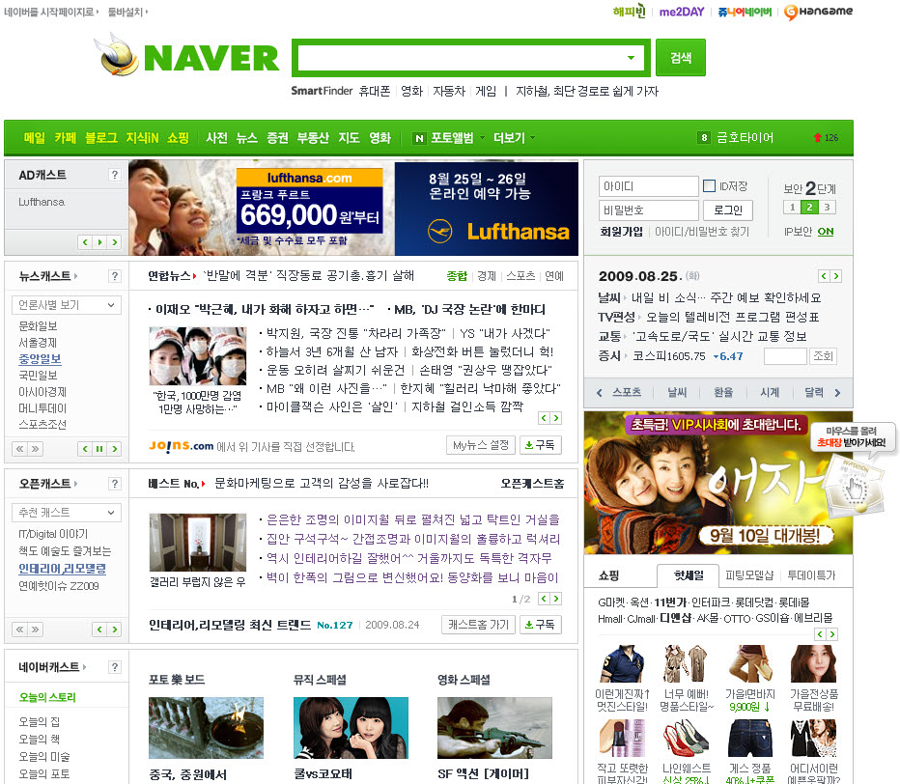Click the 아이디 input field
The width and height of the screenshot is (900, 784).
click(x=647, y=186)
